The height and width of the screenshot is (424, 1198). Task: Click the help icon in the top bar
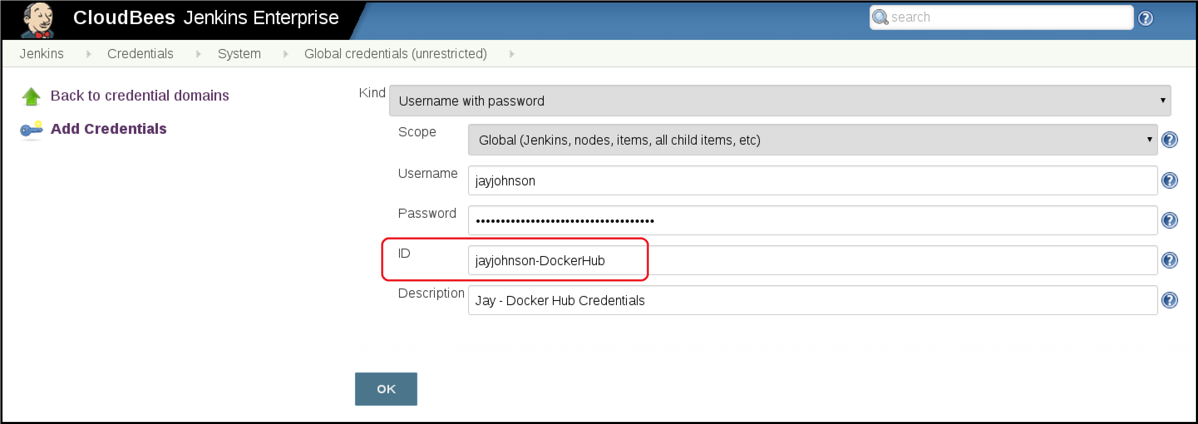(1146, 17)
